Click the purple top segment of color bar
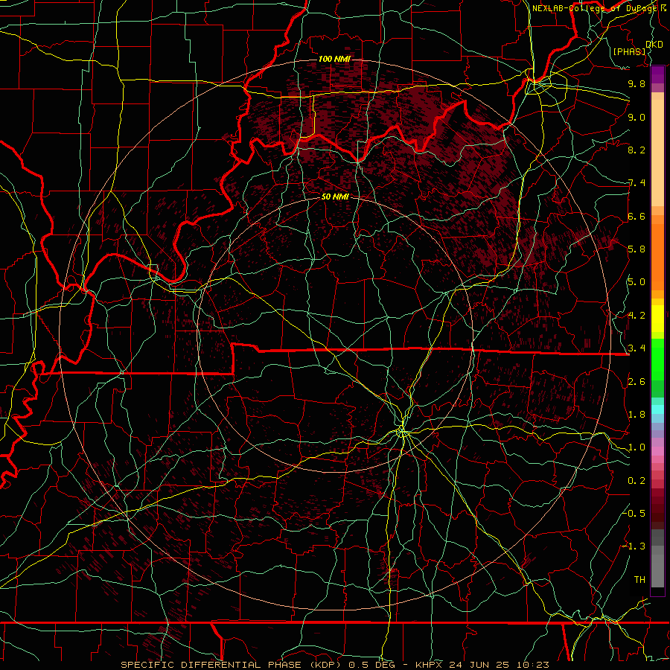Image resolution: width=670 pixels, height=670 pixels. (657, 74)
